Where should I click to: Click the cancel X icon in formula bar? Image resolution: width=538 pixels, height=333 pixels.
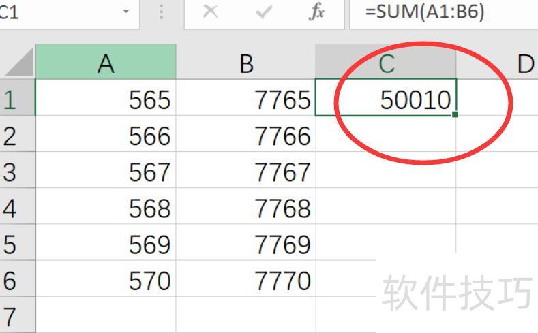210,12
